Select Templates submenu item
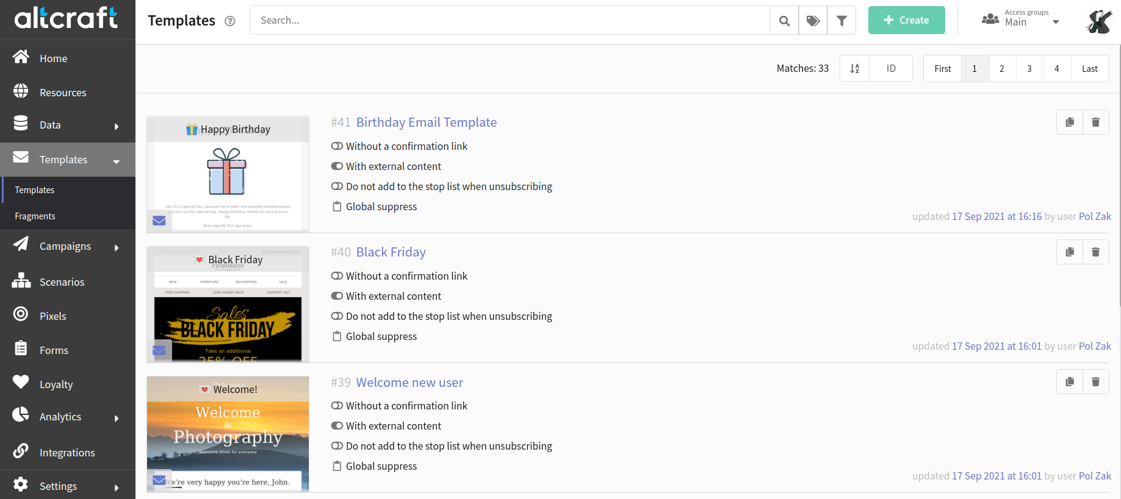This screenshot has height=499, width=1121. [68, 190]
